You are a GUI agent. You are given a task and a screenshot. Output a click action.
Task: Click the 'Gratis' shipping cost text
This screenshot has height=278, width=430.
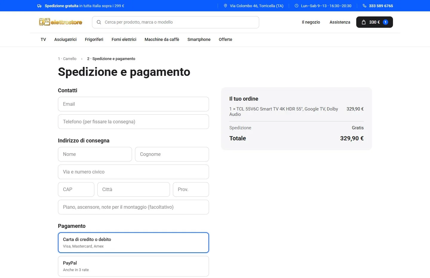tap(358, 128)
